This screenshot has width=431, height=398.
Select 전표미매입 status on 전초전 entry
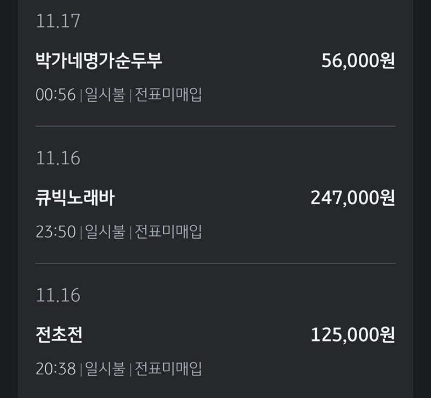coord(170,369)
